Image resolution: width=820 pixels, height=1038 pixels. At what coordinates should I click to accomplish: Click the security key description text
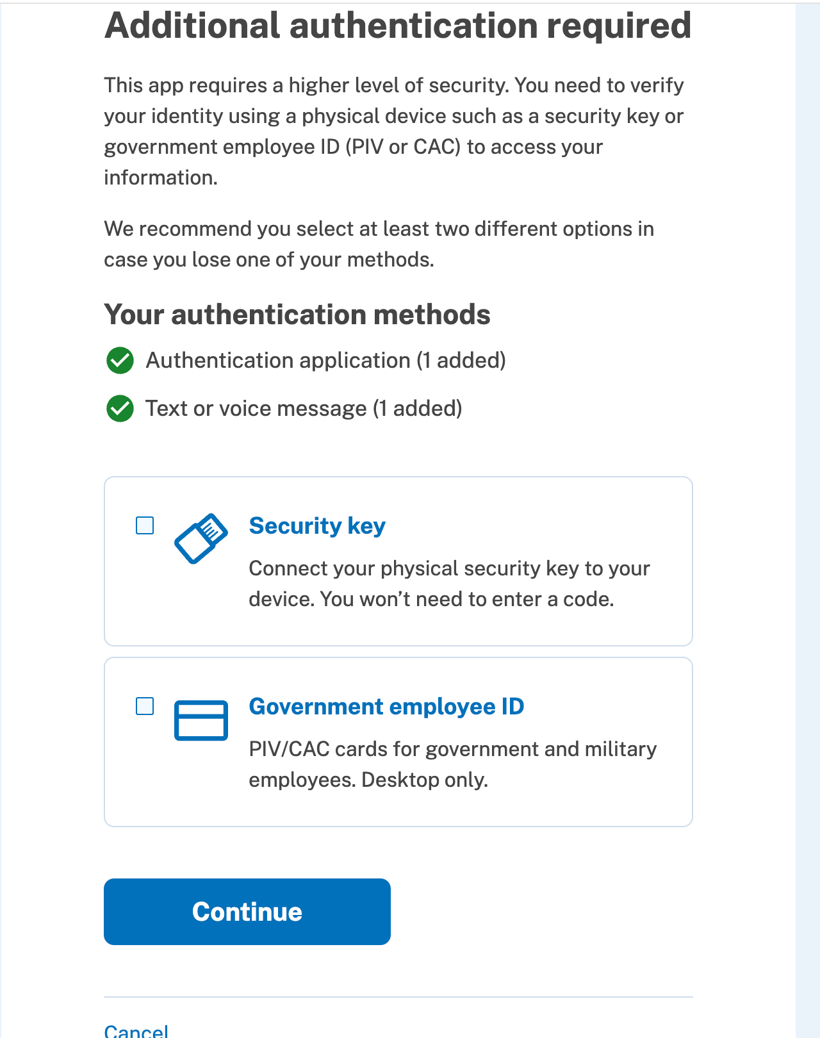tap(448, 584)
